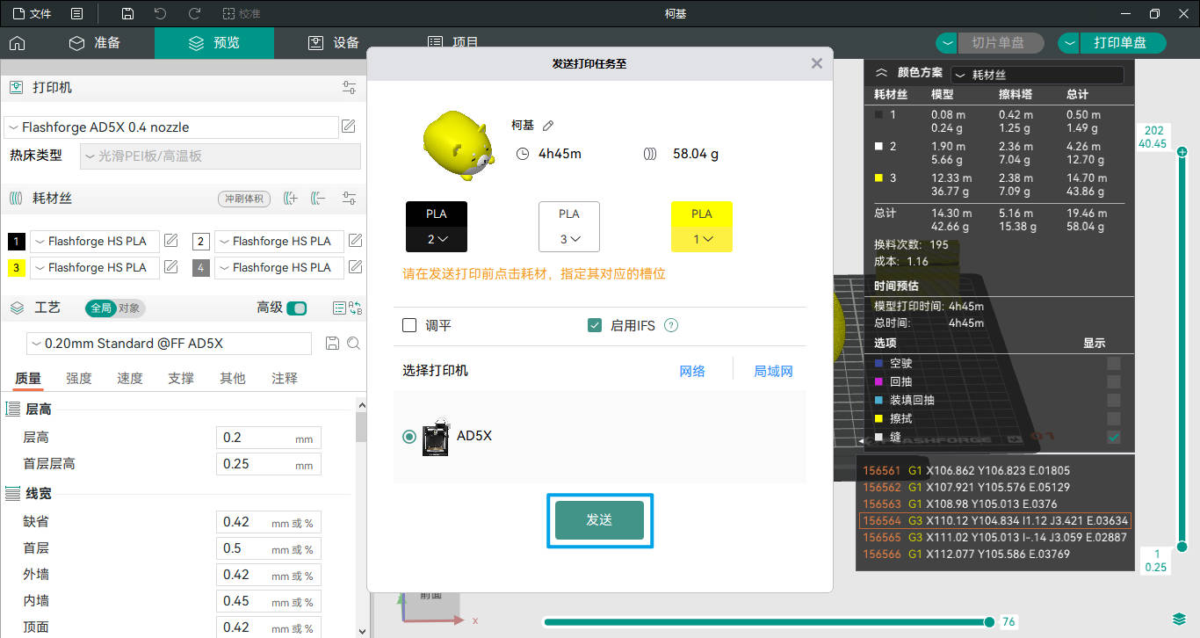Select the AD5X printer radio button
Screen dimensions: 1200x638
point(409,437)
